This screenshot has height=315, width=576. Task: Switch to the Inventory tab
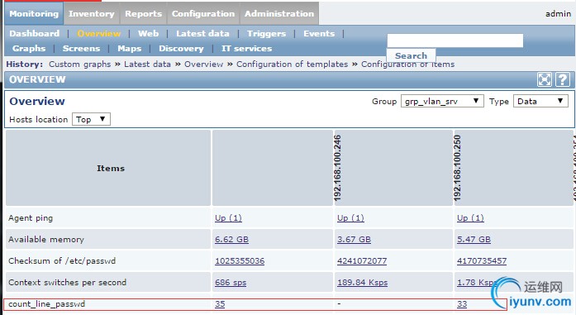tap(92, 13)
